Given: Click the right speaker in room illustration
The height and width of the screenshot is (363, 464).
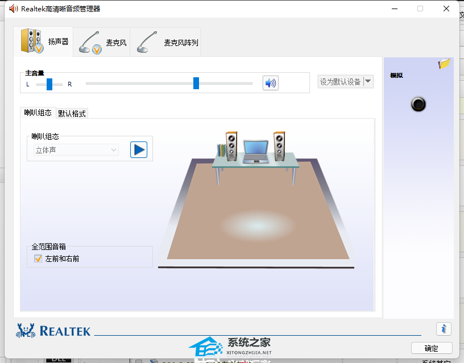Looking at the screenshot, I should click(279, 147).
